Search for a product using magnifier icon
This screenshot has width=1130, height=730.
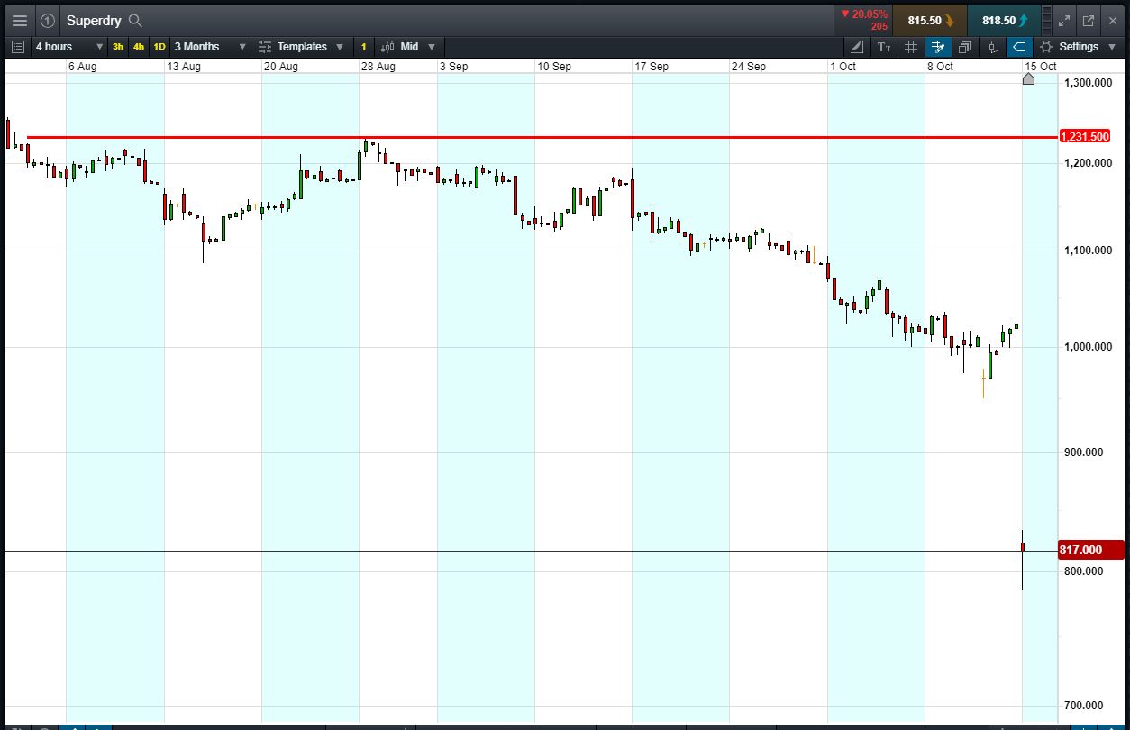tap(135, 20)
